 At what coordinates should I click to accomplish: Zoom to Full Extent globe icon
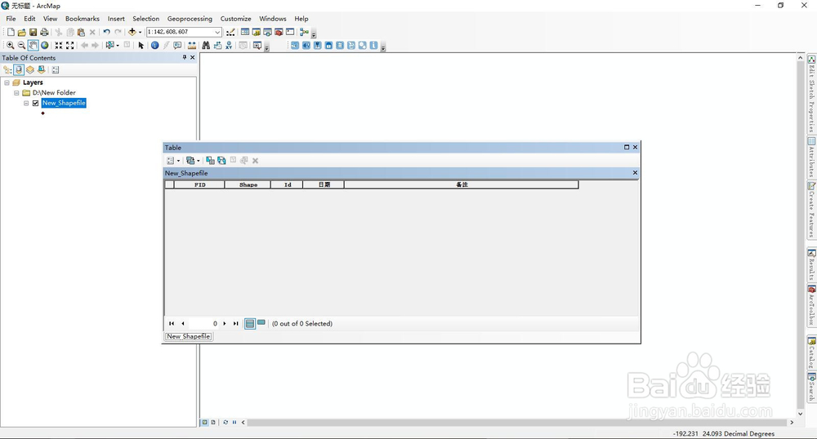tap(45, 46)
